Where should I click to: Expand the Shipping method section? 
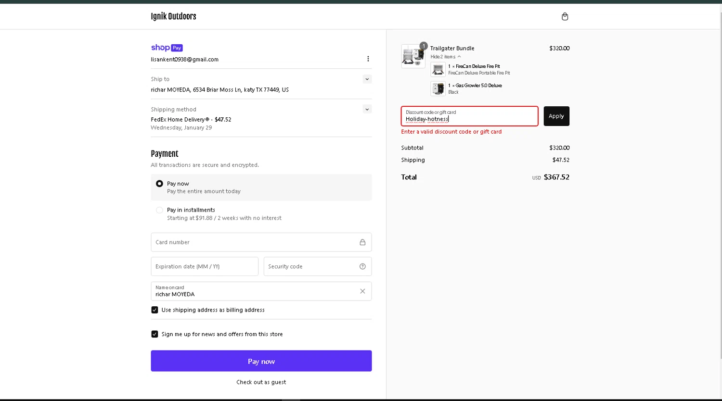[367, 109]
